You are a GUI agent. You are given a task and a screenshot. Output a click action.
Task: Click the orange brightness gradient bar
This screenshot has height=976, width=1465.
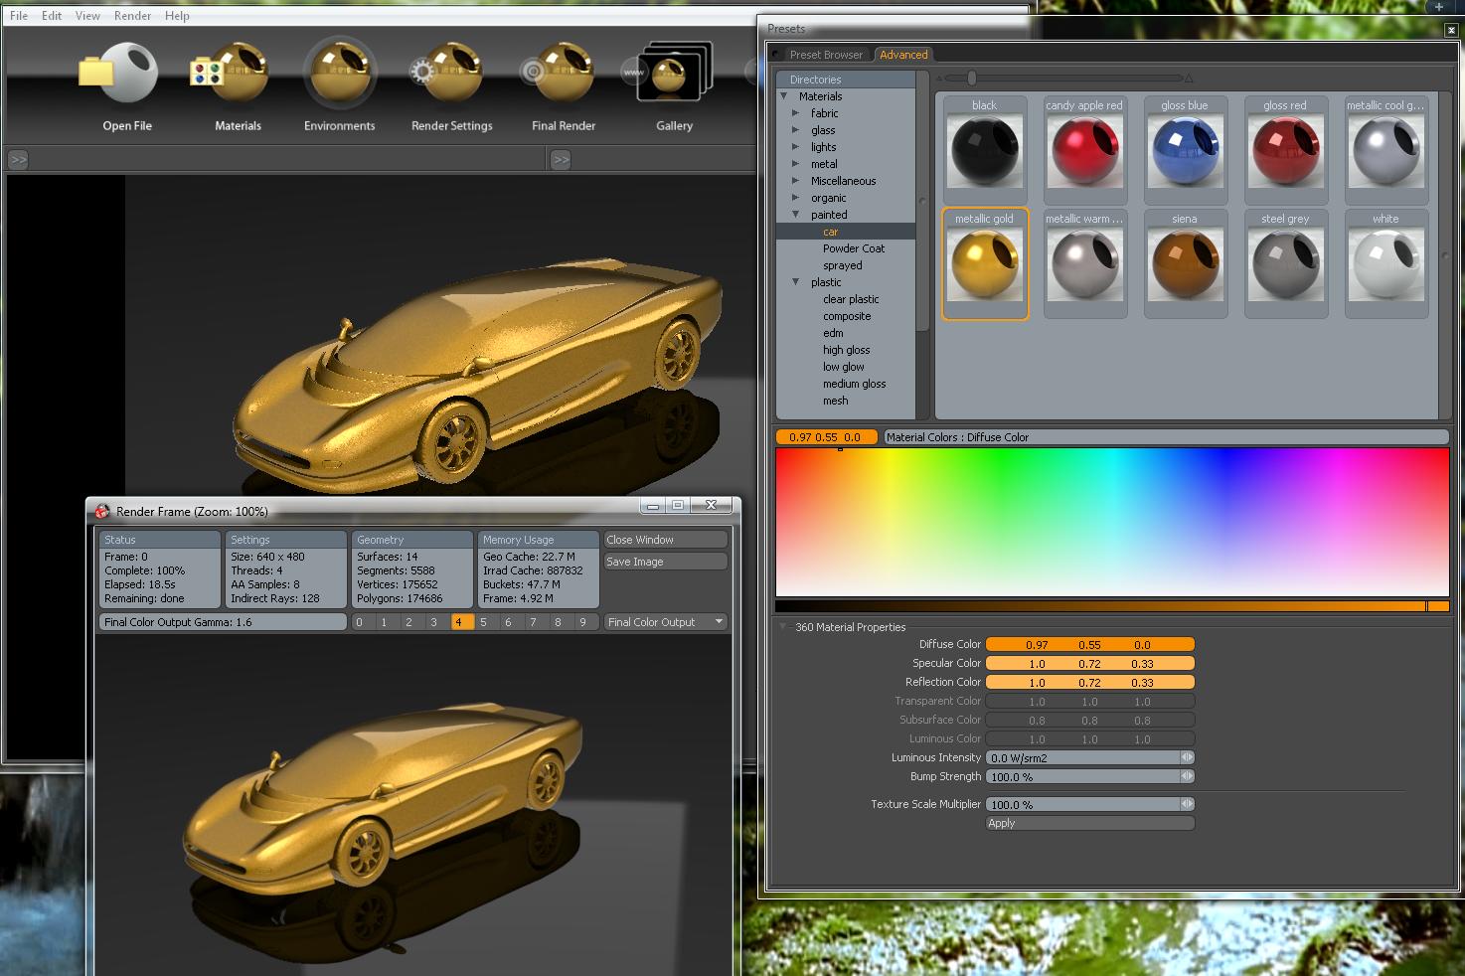pos(1111,606)
